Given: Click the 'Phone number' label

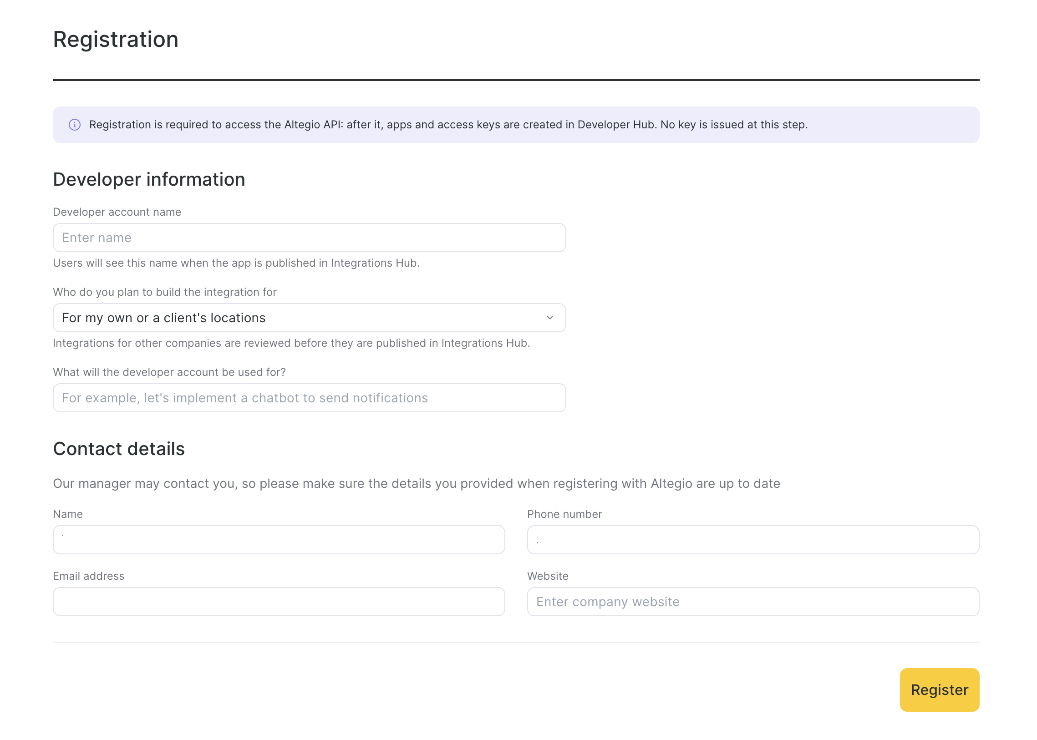Looking at the screenshot, I should click(565, 515).
